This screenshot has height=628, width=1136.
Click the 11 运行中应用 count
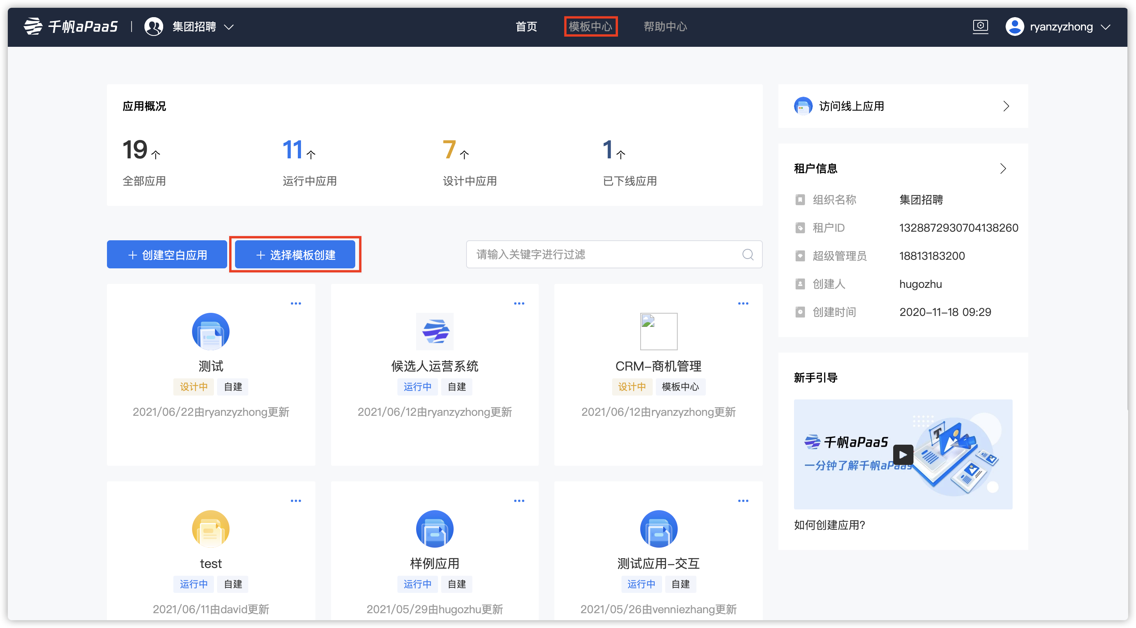click(x=292, y=150)
